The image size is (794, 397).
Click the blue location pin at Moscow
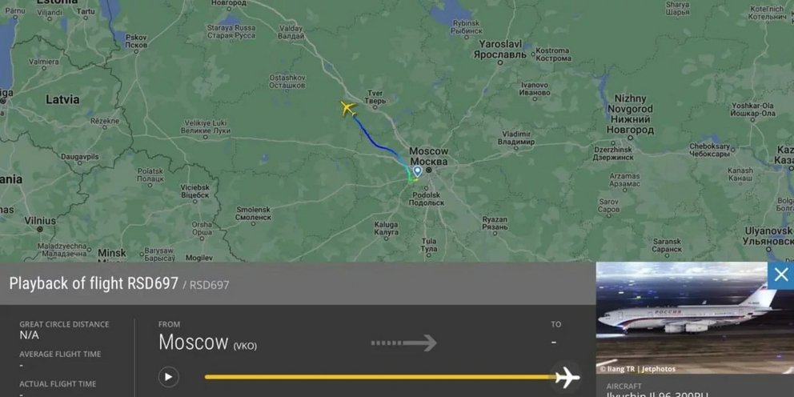pos(417,171)
